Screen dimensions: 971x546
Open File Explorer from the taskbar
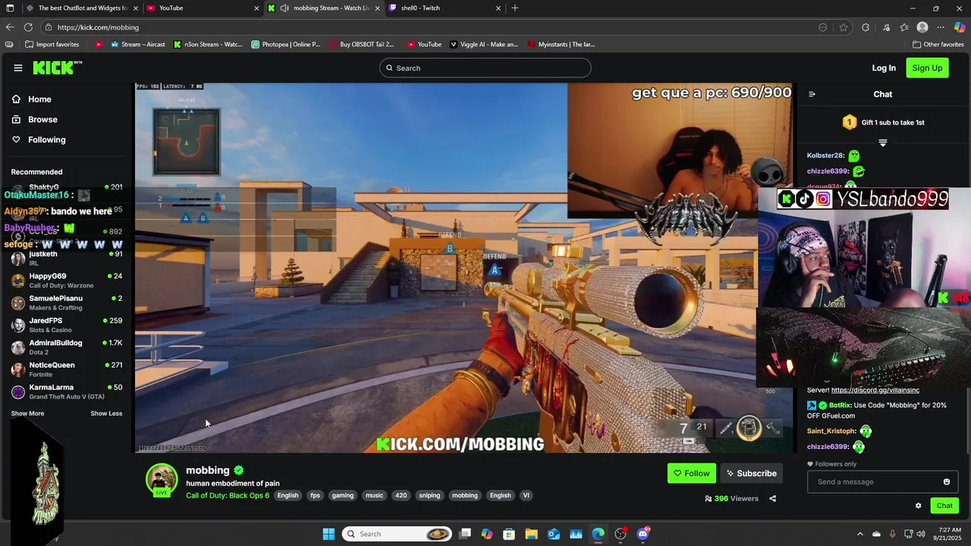click(531, 534)
